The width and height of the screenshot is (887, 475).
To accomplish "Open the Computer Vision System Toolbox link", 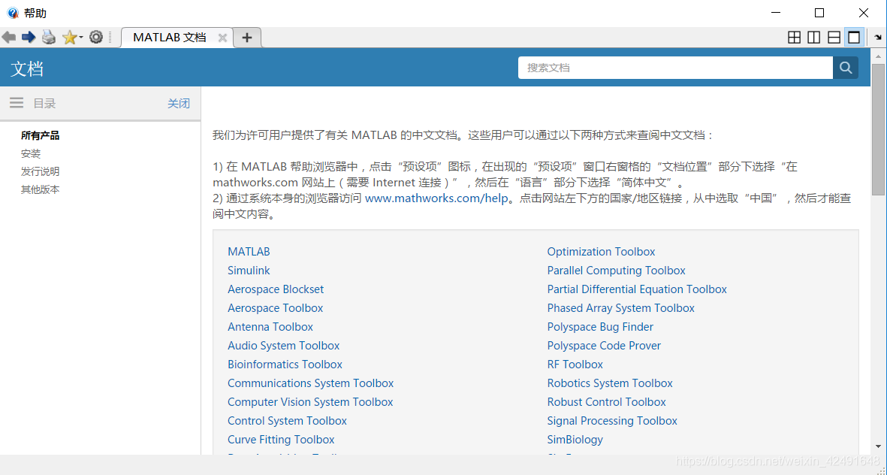I will click(310, 402).
